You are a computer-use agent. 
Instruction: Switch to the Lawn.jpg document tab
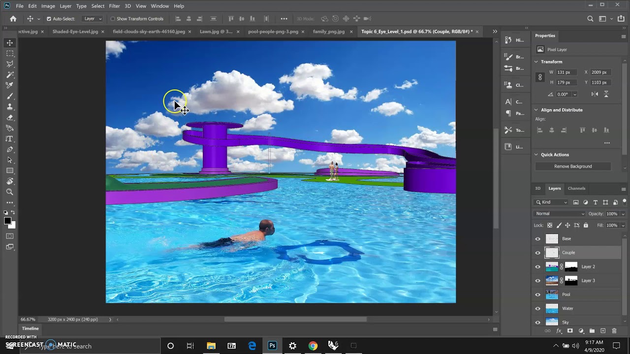click(x=216, y=31)
